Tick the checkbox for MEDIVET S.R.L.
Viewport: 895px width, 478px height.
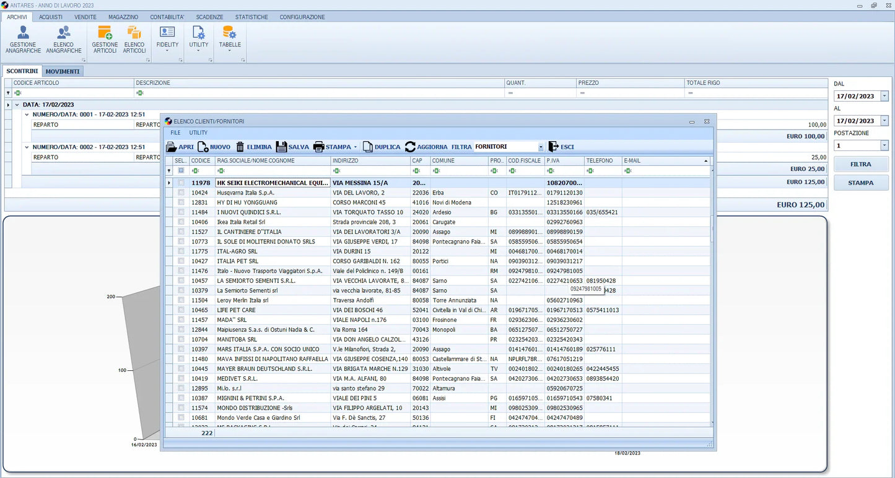[x=181, y=378]
